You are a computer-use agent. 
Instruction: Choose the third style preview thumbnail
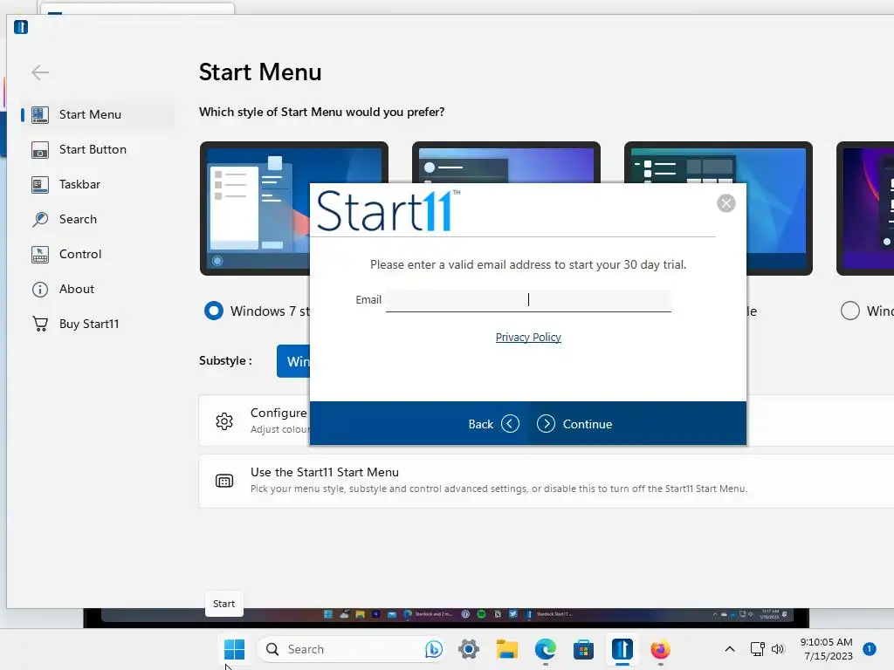(779, 208)
